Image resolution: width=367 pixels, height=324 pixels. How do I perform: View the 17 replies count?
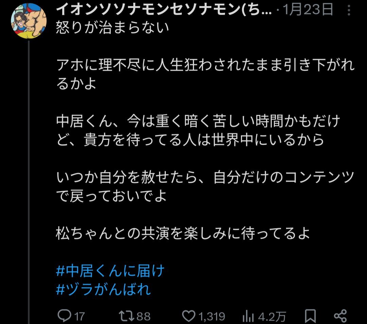79,316
